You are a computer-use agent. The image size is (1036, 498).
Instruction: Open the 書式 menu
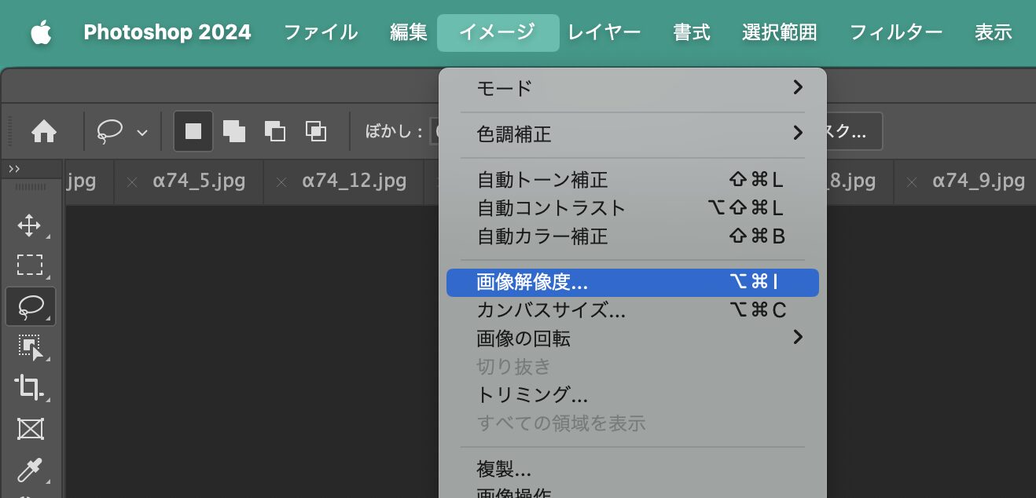692,32
